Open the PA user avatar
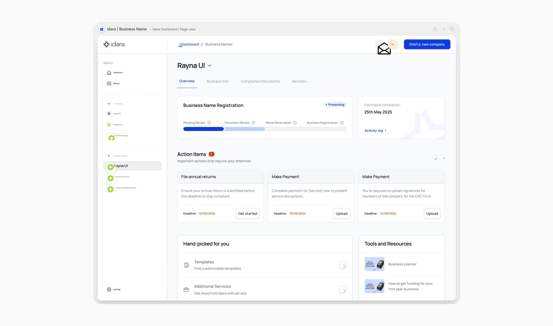The height and width of the screenshot is (326, 553). (x=393, y=45)
